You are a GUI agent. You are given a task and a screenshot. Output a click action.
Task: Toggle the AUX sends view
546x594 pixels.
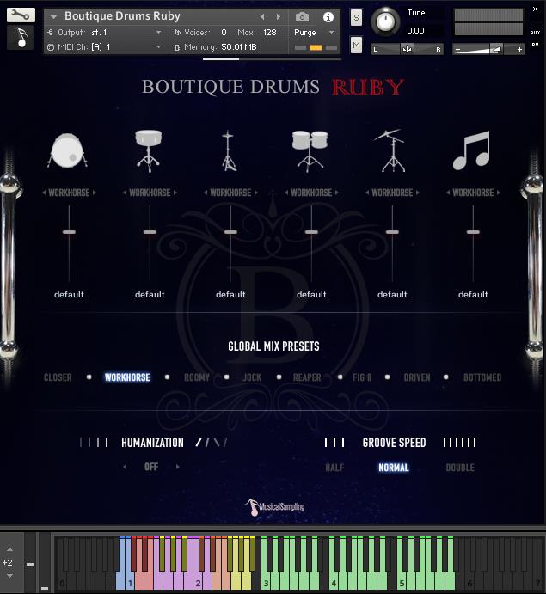click(535, 33)
